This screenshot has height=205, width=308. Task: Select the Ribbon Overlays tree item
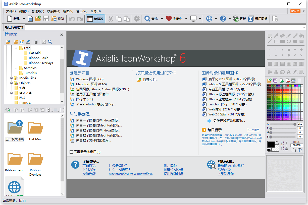point(41,63)
